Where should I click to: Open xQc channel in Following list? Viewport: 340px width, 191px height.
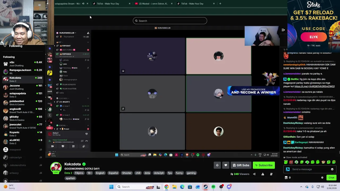[22, 64]
